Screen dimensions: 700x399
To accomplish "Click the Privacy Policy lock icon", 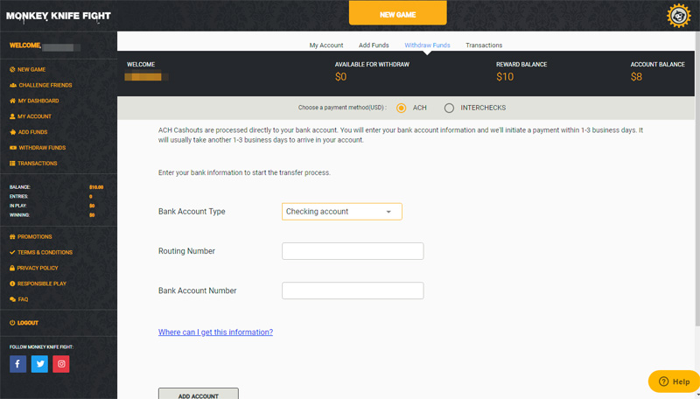I will 12,268.
